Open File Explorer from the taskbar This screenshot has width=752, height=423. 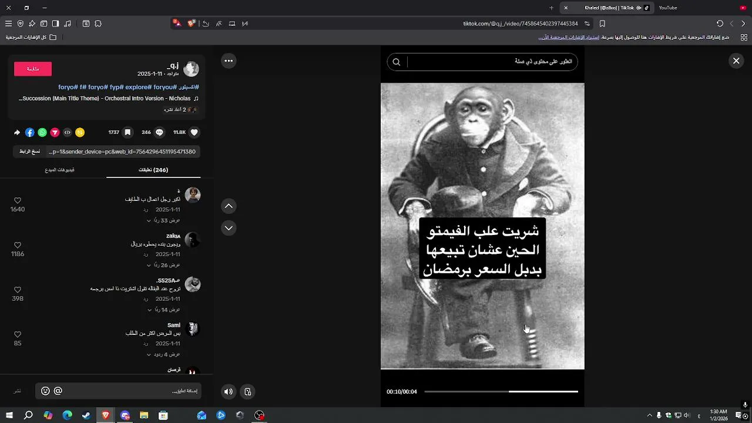pos(144,415)
